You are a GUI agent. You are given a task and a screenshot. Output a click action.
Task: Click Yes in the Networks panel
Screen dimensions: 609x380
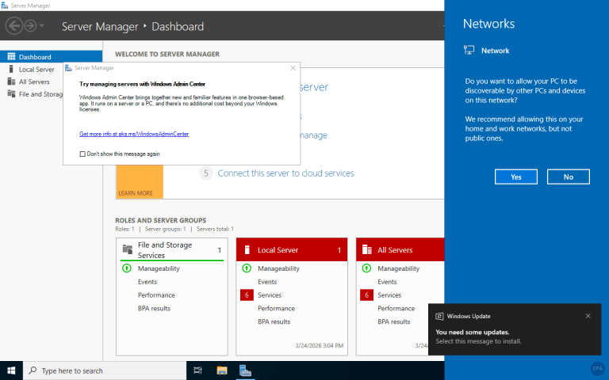(x=515, y=177)
